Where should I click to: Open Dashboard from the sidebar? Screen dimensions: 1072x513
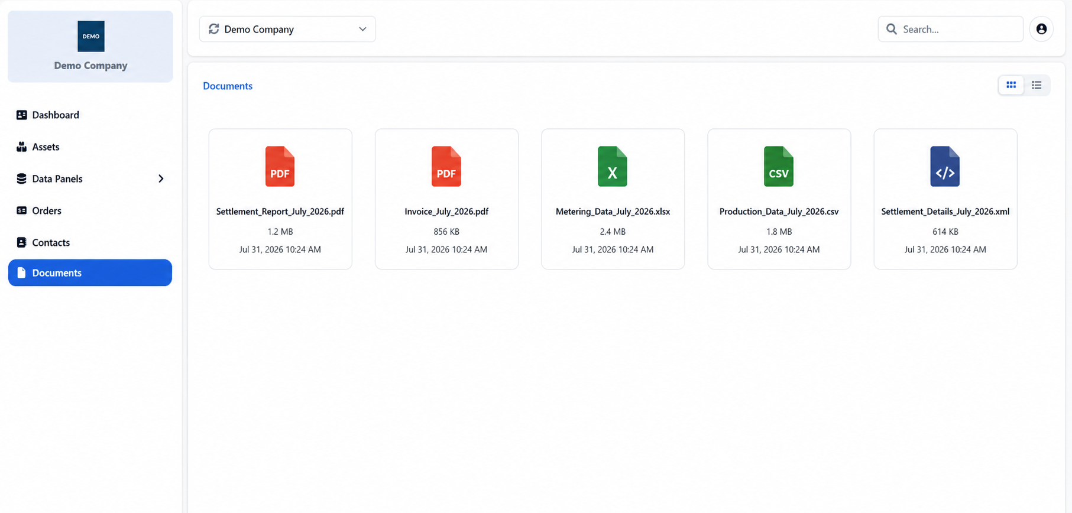point(90,115)
